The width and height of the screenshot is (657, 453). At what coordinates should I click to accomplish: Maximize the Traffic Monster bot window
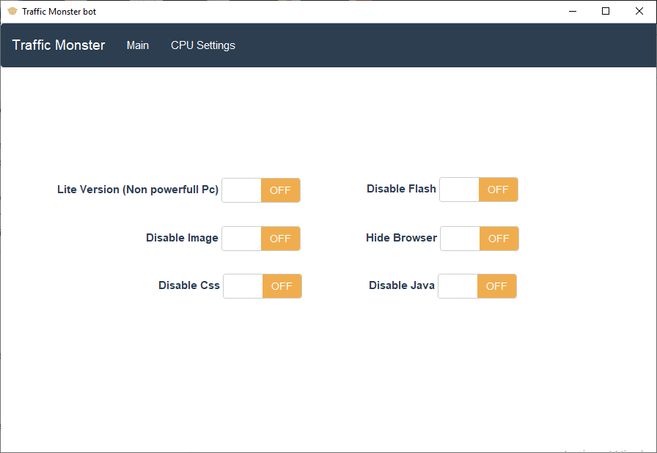tap(606, 11)
